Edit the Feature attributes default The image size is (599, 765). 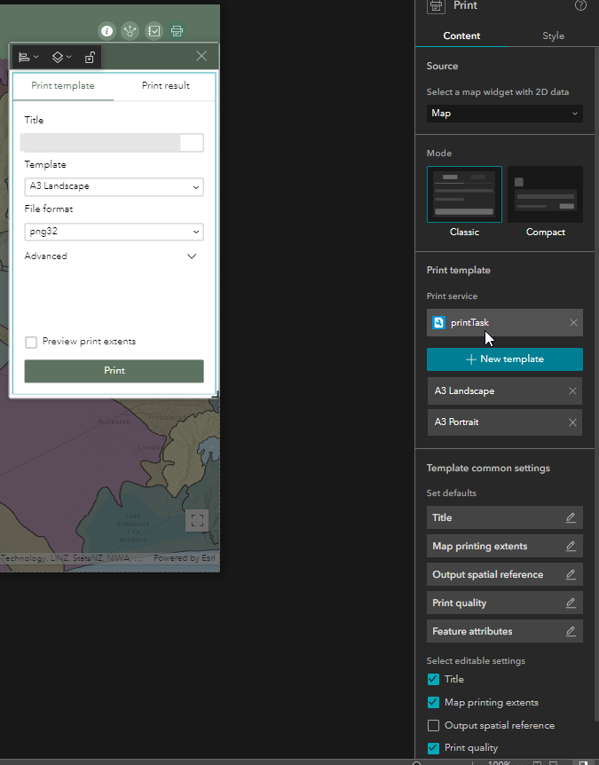click(x=571, y=631)
